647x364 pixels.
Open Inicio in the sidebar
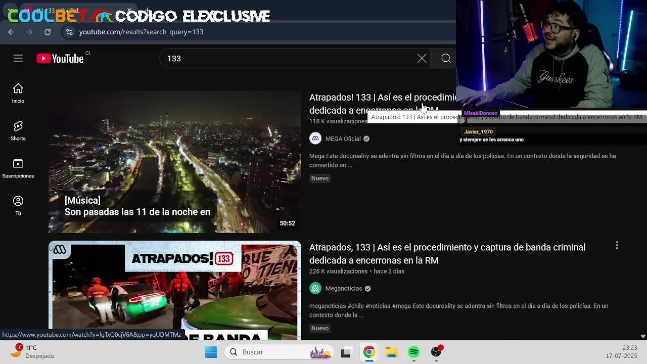pos(18,94)
